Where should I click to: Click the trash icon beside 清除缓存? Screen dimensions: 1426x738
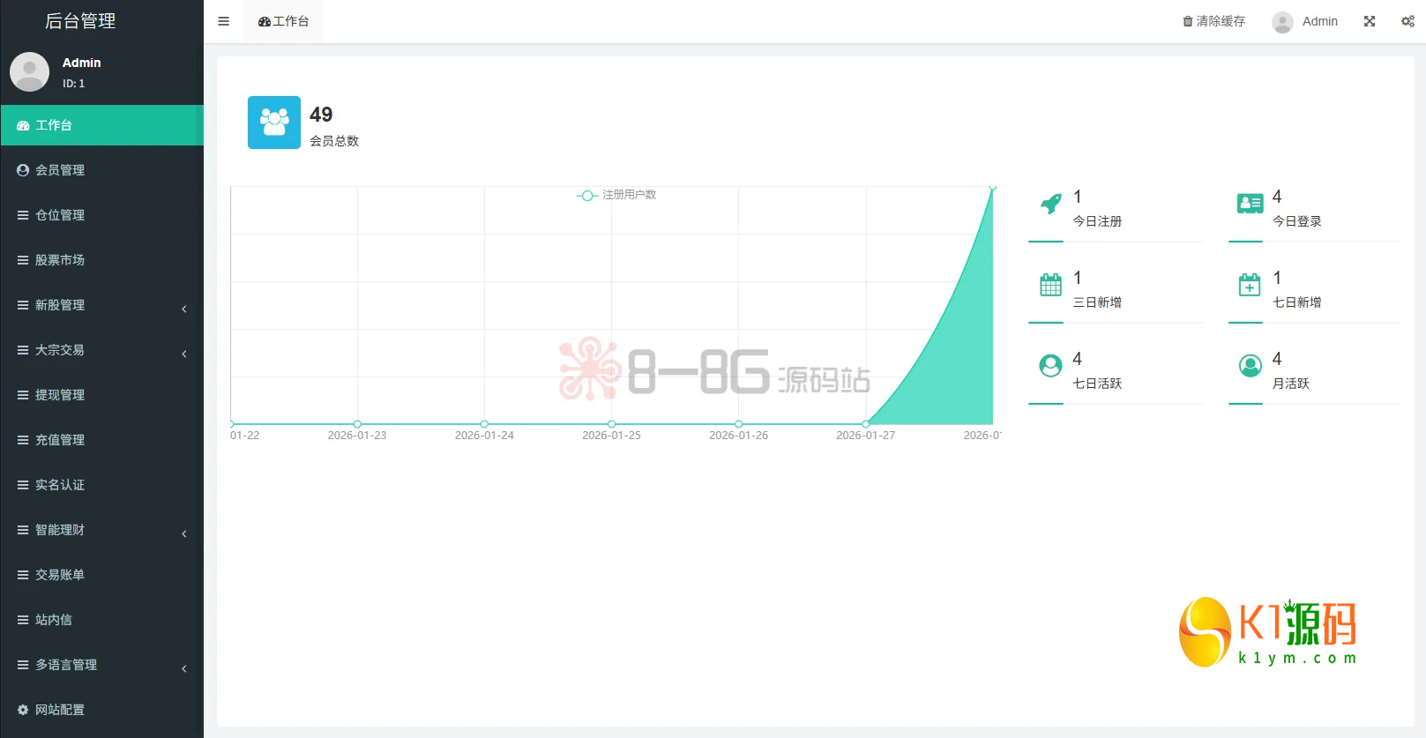coord(1187,21)
